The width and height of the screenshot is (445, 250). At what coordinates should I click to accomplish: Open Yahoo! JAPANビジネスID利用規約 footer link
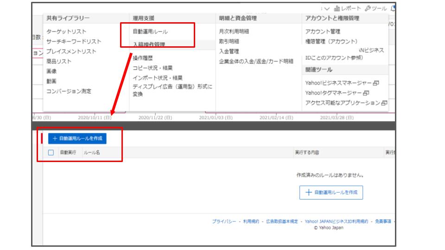pyautogui.click(x=337, y=221)
